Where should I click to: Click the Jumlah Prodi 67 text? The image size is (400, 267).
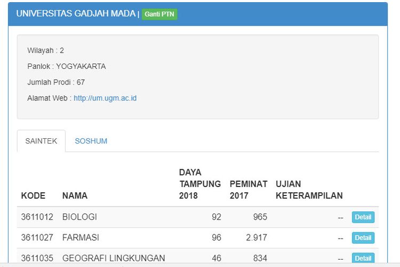click(x=56, y=82)
